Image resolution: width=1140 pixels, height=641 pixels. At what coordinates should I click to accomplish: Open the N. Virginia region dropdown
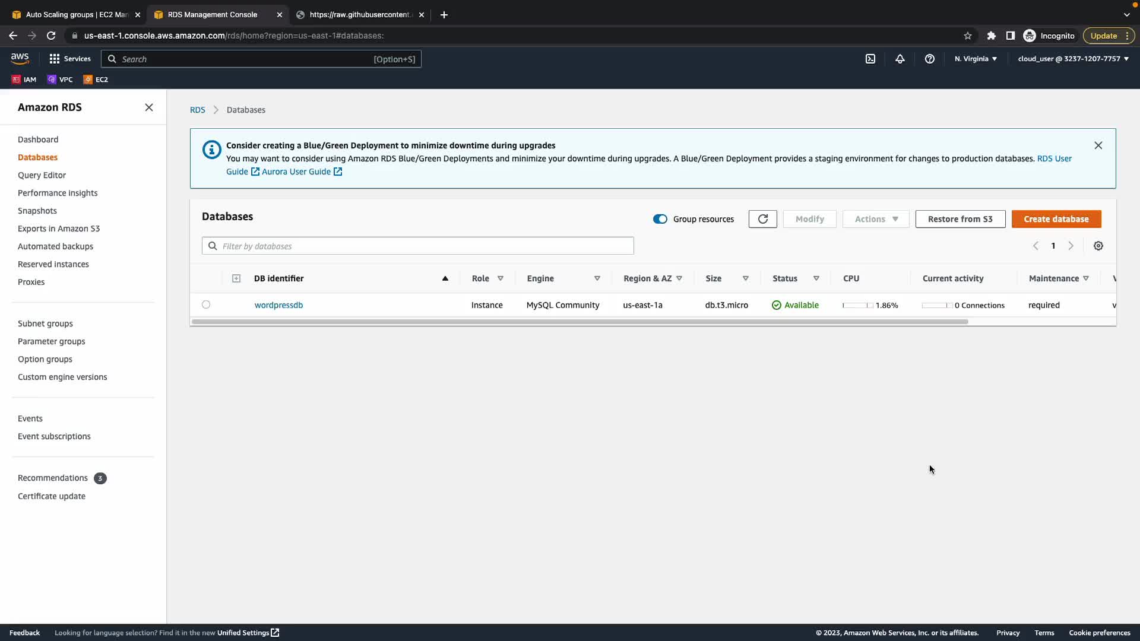[976, 59]
